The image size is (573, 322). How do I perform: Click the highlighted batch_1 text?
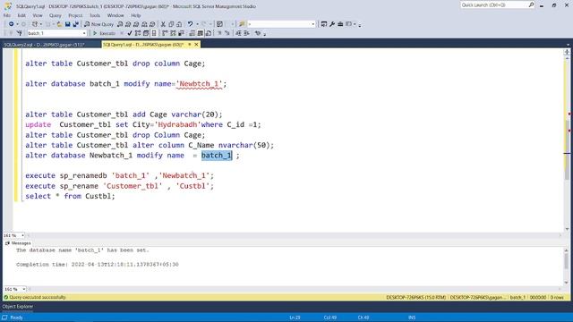point(217,156)
